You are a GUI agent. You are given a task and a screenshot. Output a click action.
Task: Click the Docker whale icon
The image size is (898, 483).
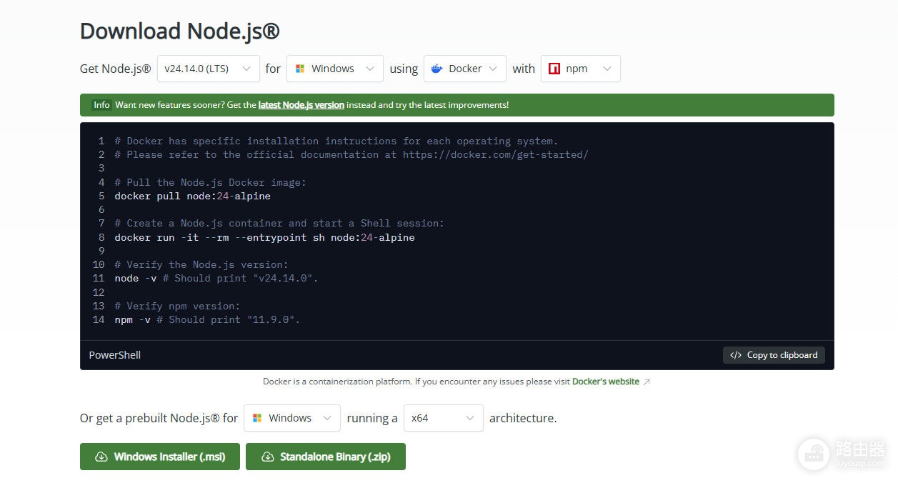436,69
